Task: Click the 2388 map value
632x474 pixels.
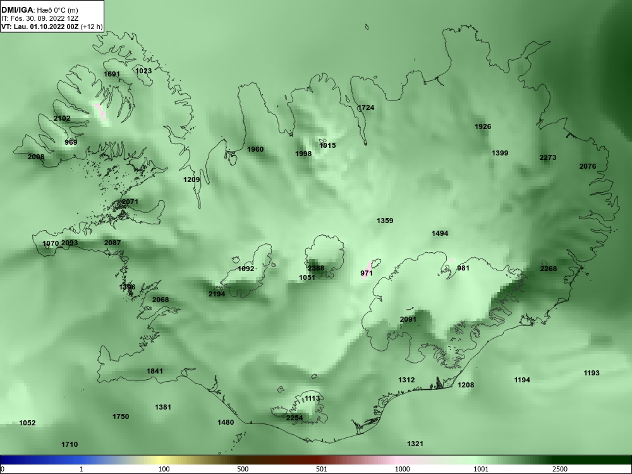Action: coord(316,269)
